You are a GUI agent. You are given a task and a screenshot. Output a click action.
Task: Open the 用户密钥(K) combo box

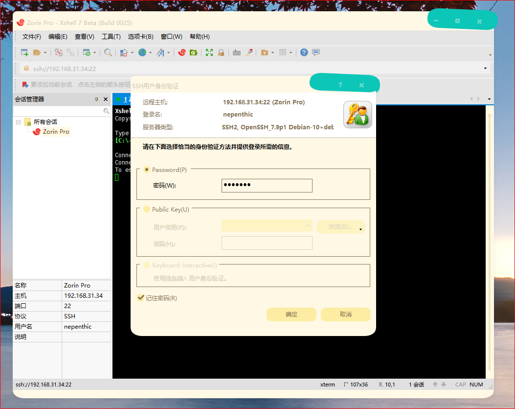click(x=267, y=226)
